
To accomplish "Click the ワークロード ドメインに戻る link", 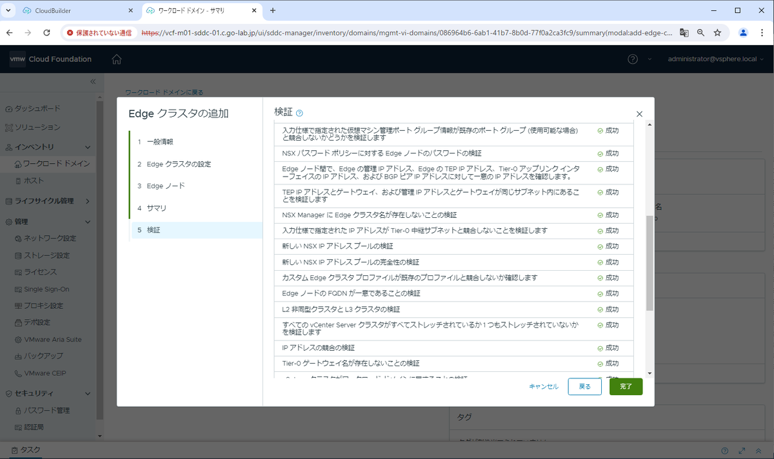I will coord(164,93).
